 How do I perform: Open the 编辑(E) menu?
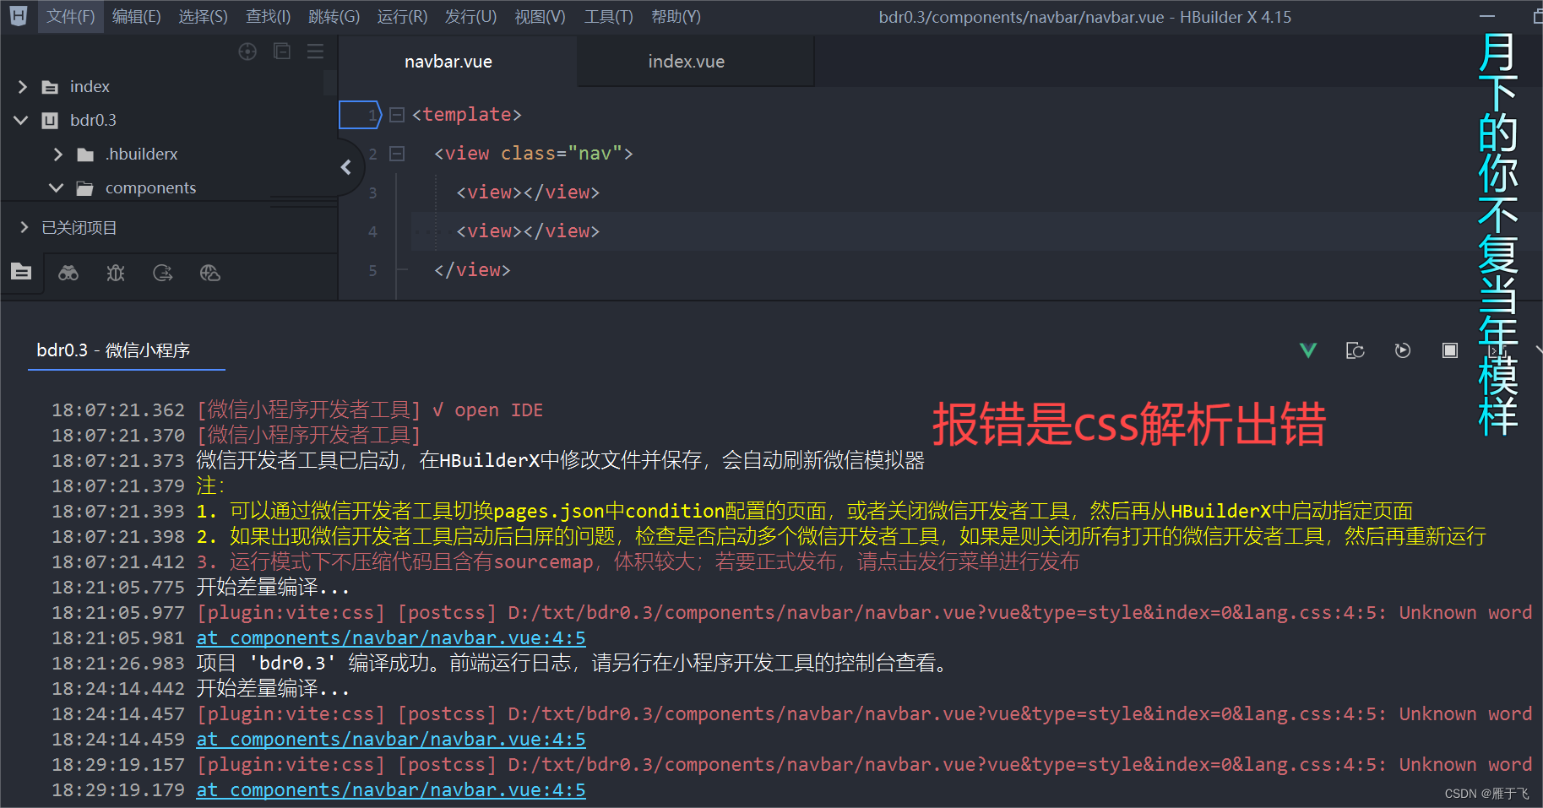(136, 17)
